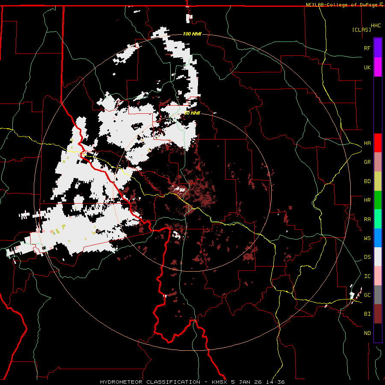
Task: Click the light pink IC legend swatch
Action: coord(378,276)
